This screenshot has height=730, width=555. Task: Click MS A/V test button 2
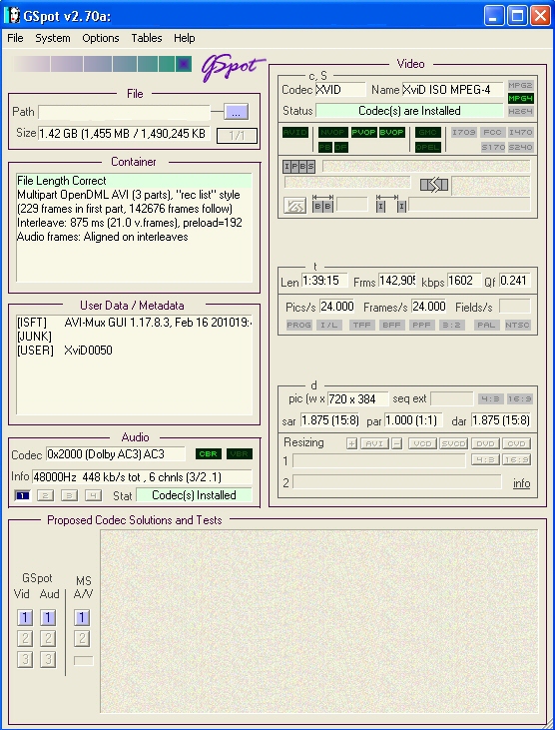tap(82, 638)
